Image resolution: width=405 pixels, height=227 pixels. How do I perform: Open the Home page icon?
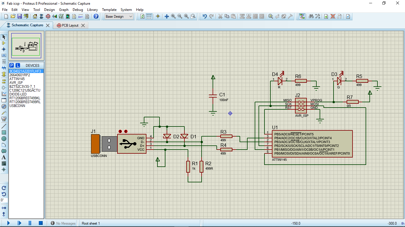pyautogui.click(x=35, y=17)
